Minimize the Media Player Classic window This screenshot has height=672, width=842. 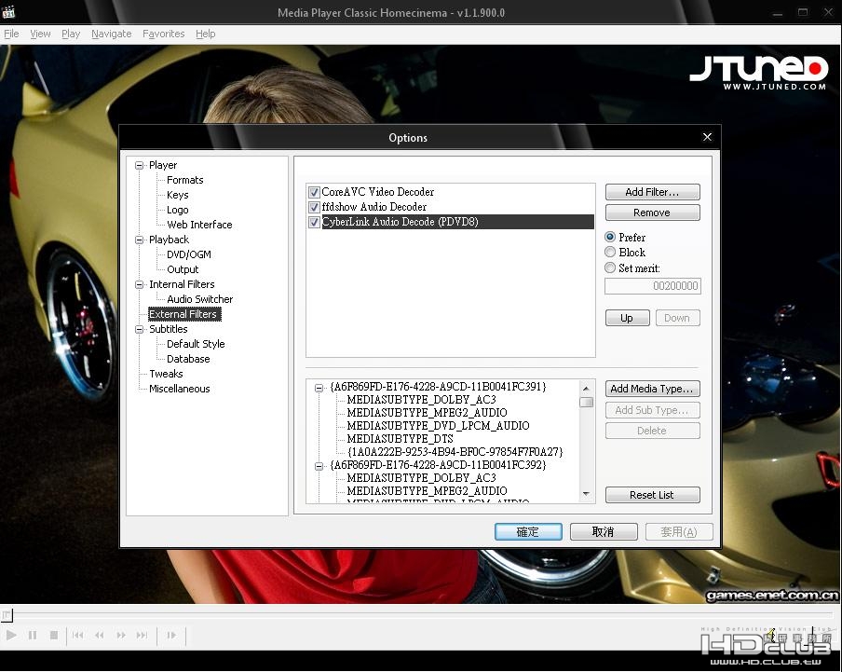(x=777, y=12)
